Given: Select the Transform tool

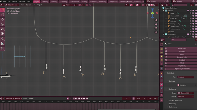Looking at the screenshot, I should pos(2,33).
